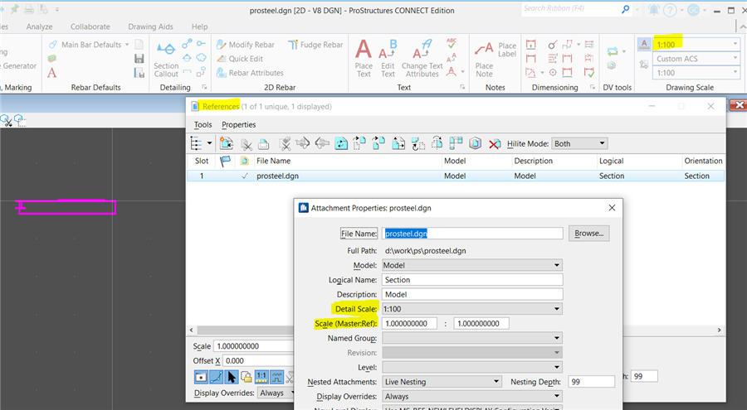Click the Search Ribbon field
Screen dimensions: 747x410
coord(571,8)
